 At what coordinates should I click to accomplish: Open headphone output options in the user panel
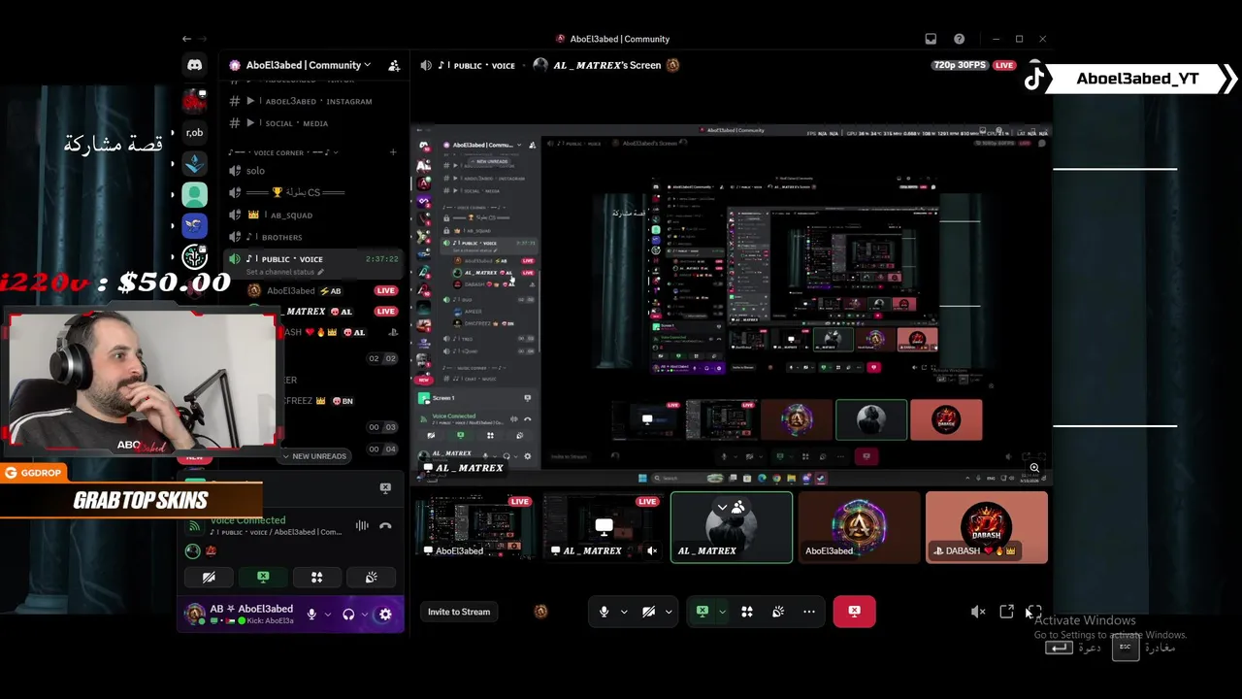[364, 615]
